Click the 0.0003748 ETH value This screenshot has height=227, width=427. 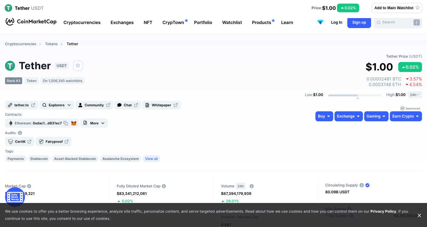click(385, 85)
